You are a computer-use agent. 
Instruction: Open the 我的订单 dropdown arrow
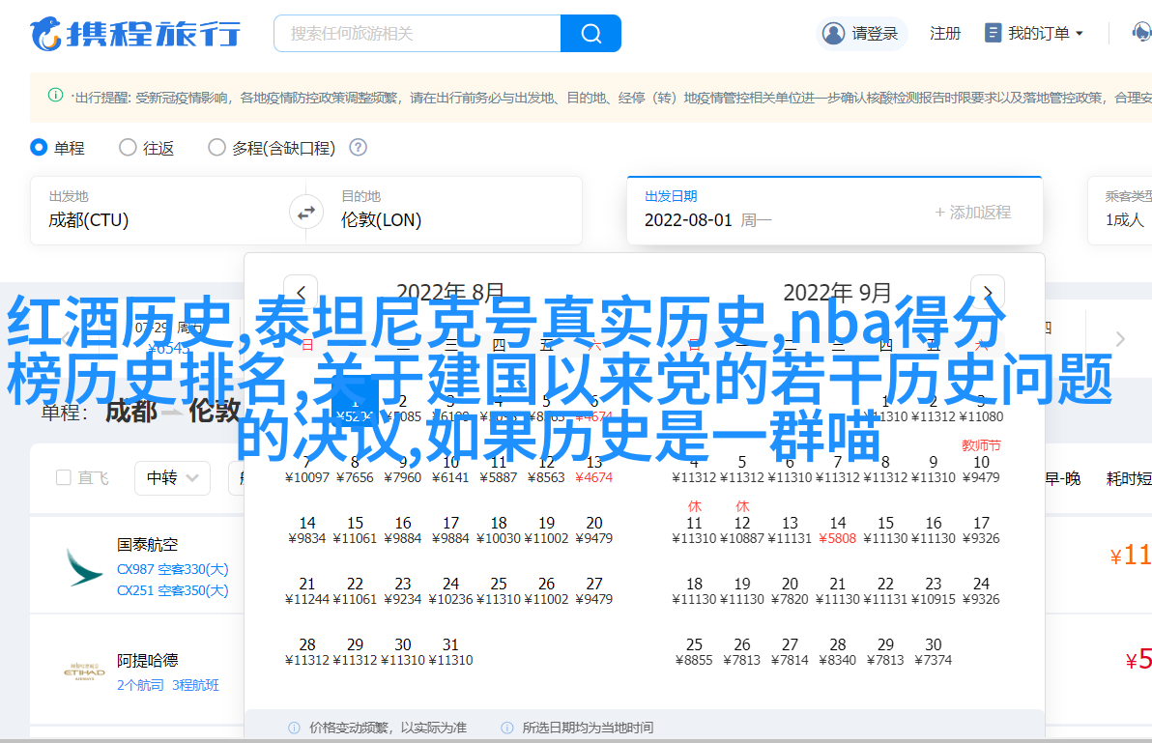click(1080, 34)
